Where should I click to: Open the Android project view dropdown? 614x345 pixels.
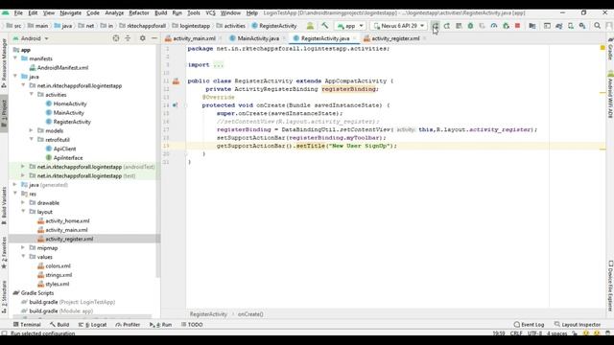coord(31,38)
